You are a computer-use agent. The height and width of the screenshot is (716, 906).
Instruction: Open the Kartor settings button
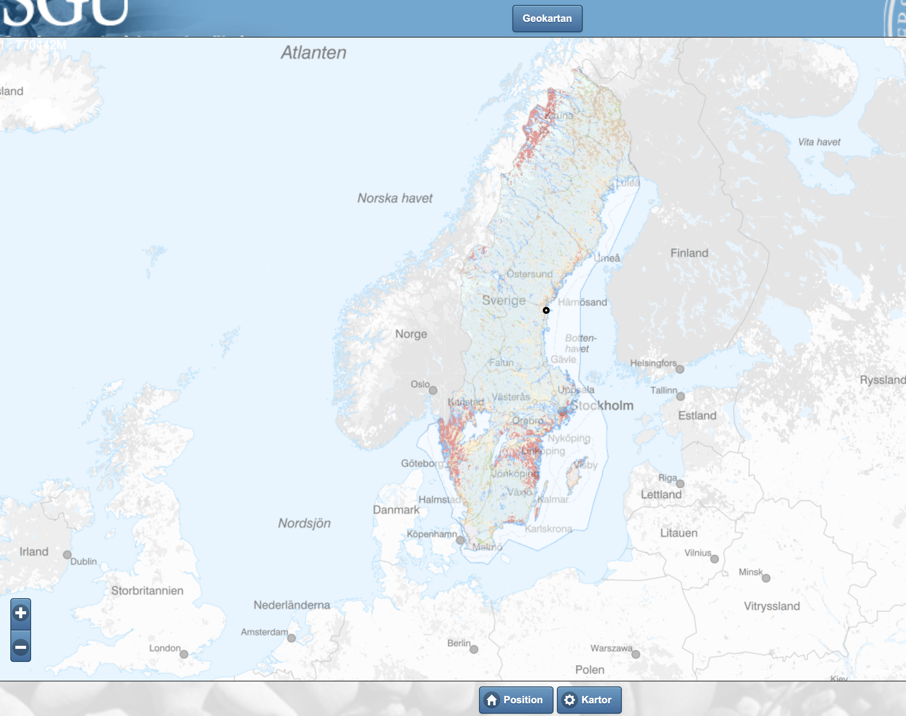(589, 700)
